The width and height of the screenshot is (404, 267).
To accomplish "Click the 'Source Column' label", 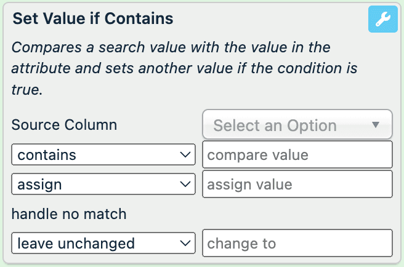I will click(x=64, y=125).
